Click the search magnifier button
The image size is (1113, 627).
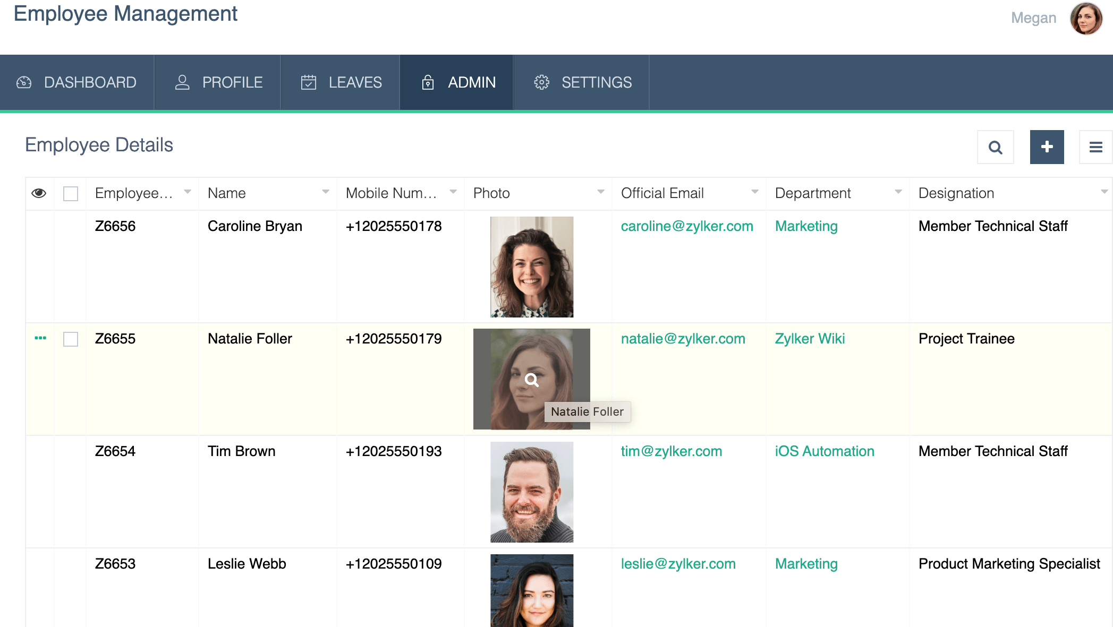pos(995,147)
